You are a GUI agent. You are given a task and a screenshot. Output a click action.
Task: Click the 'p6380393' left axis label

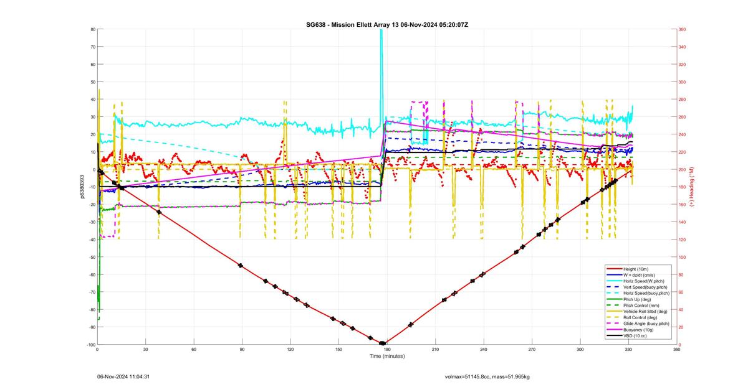(x=82, y=187)
